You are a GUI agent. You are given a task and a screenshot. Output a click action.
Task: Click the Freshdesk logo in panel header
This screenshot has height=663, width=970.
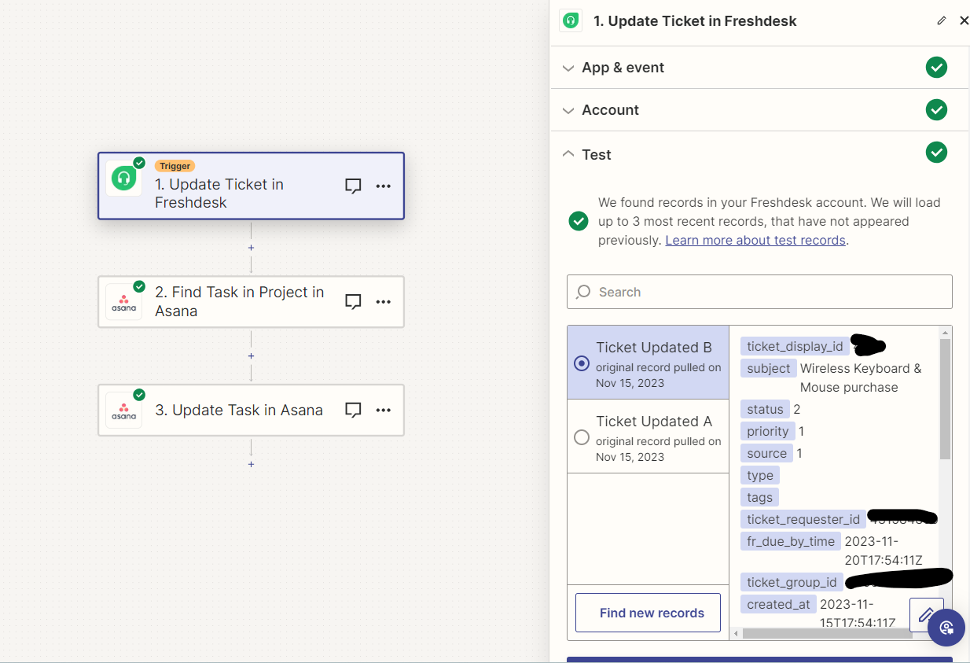point(571,20)
